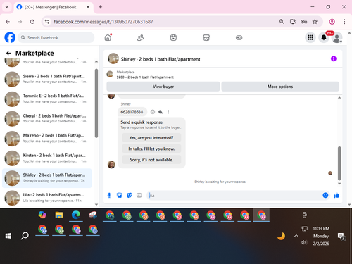Open the account profile menu

point(337,37)
